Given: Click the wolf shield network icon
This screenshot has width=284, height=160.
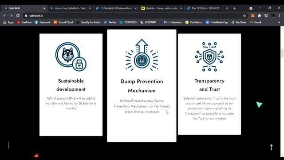Looking at the screenshot, I should (209, 57).
